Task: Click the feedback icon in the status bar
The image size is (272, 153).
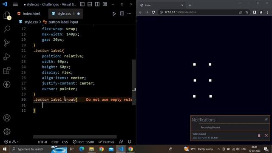Action: (x=121, y=142)
